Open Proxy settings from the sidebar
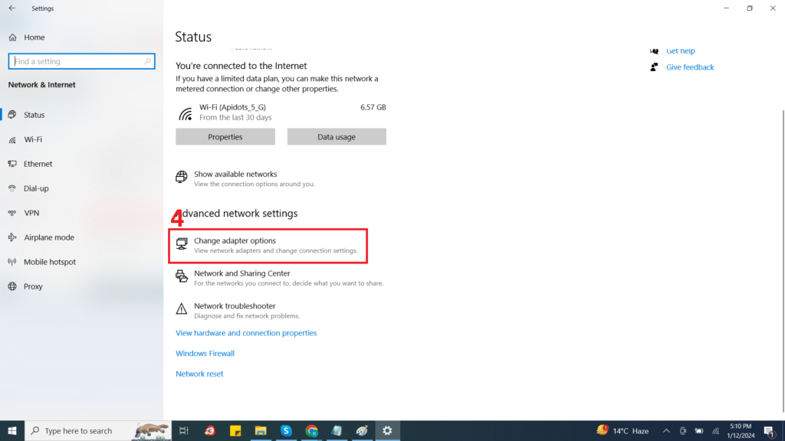The image size is (785, 441). 33,286
